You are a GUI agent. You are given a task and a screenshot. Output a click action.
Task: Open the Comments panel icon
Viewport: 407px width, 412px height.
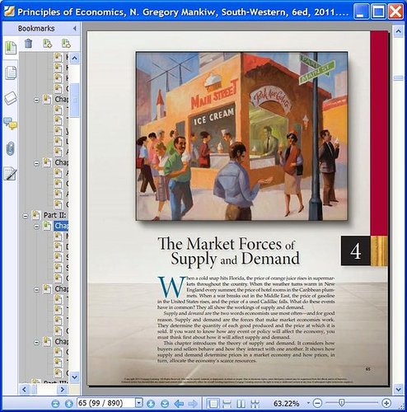click(x=10, y=124)
